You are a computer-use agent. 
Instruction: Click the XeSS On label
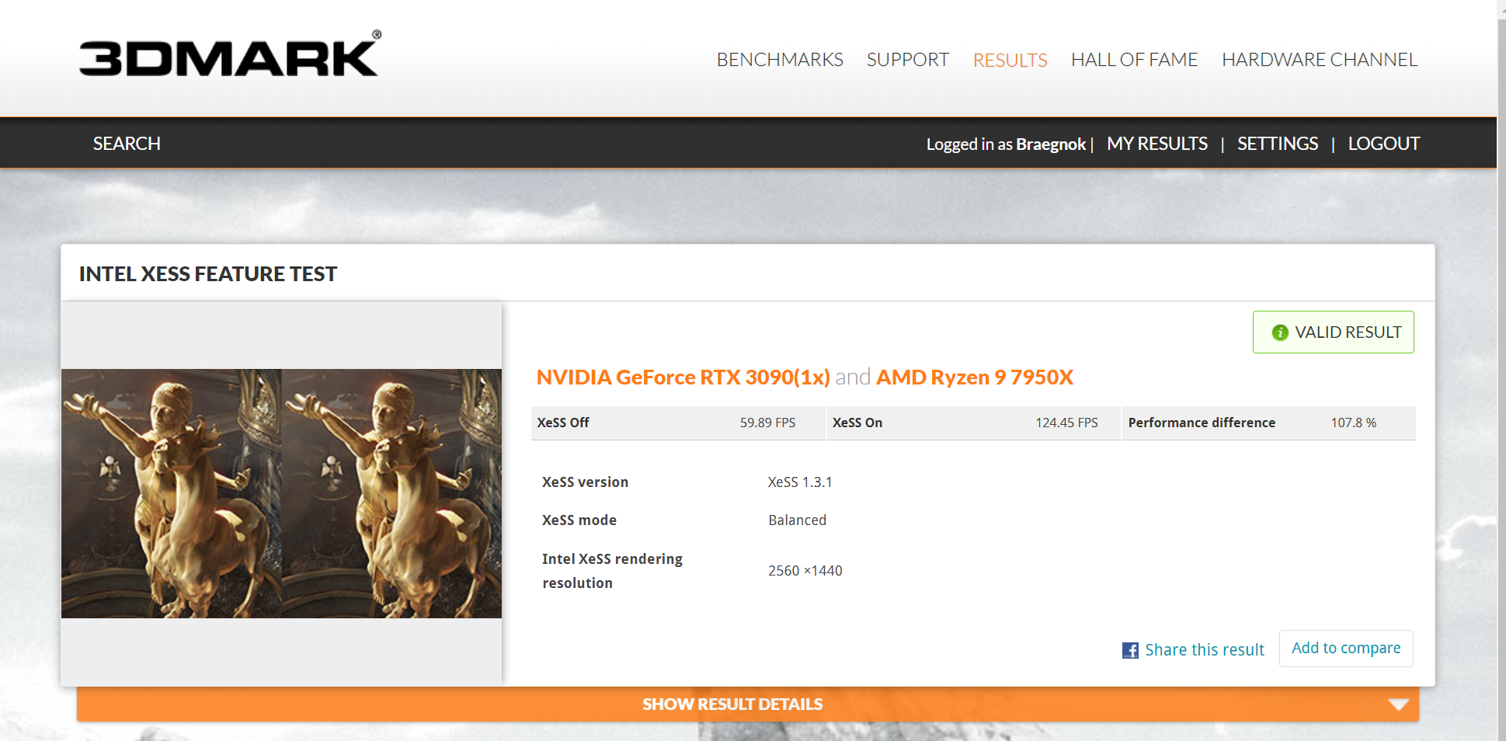coord(857,423)
